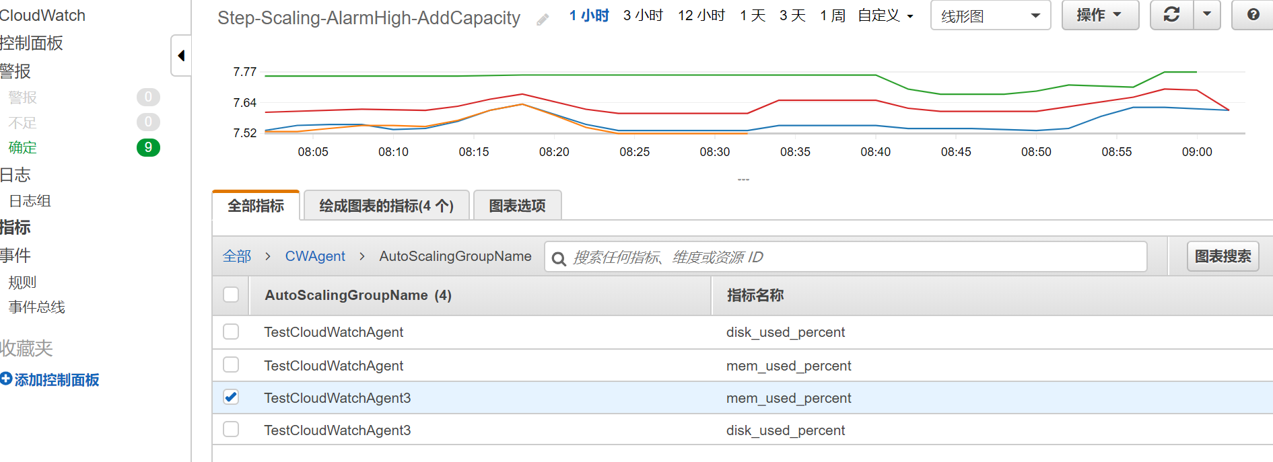Open 控制面板 in the sidebar
Image resolution: width=1273 pixels, height=462 pixels.
point(32,43)
